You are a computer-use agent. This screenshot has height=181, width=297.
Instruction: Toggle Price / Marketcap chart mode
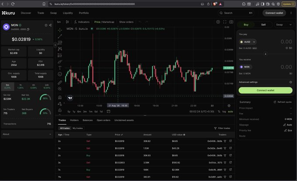[104, 22]
